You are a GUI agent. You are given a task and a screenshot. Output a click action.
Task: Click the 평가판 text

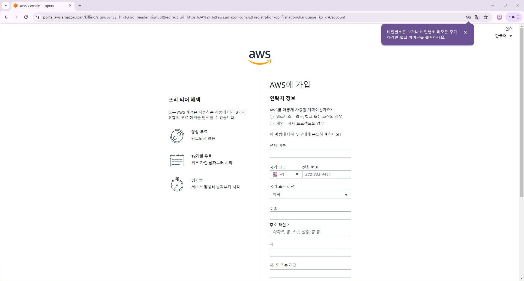[x=197, y=180]
